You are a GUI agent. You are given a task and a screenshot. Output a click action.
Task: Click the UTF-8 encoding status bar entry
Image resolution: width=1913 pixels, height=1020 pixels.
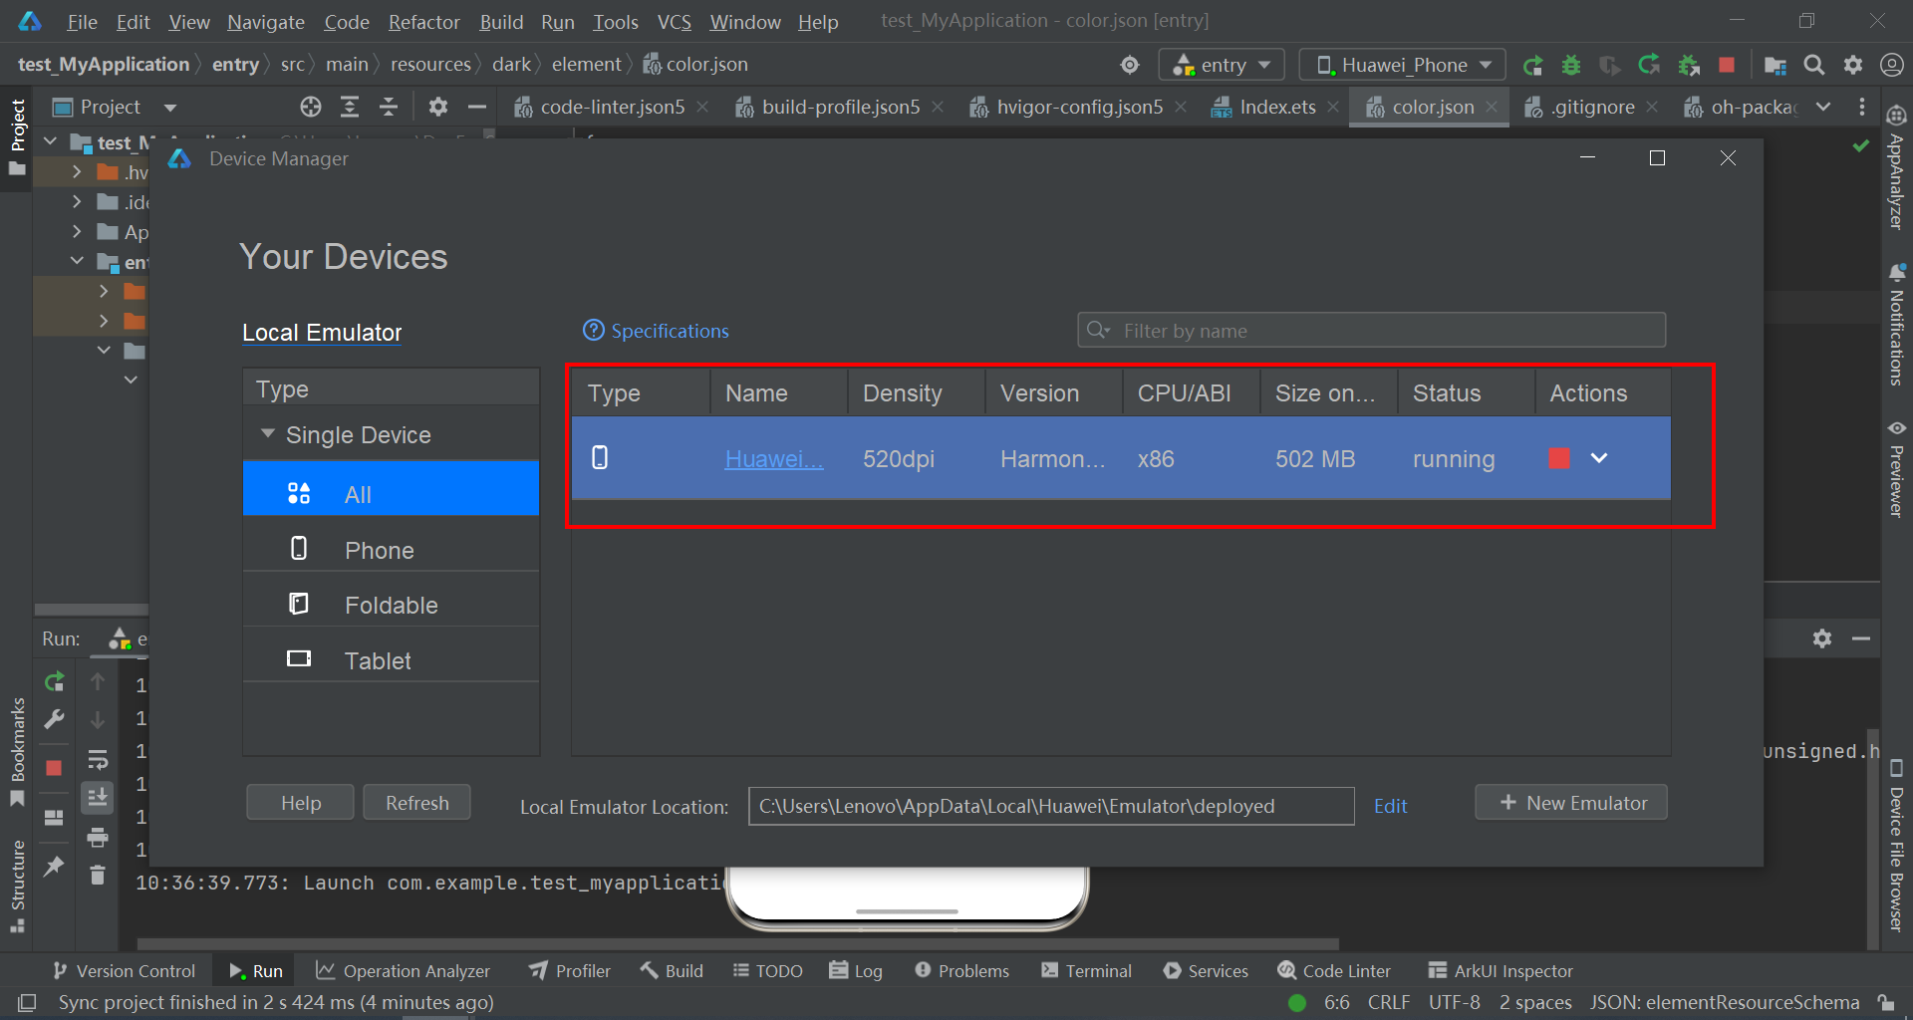pos(1454,1003)
